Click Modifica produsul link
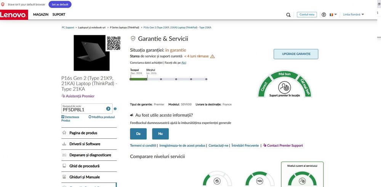This screenshot has width=381, height=187. [102, 117]
